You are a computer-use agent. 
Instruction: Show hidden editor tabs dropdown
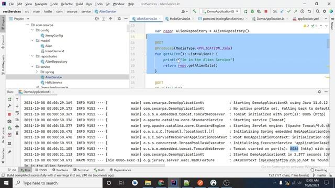(326, 19)
